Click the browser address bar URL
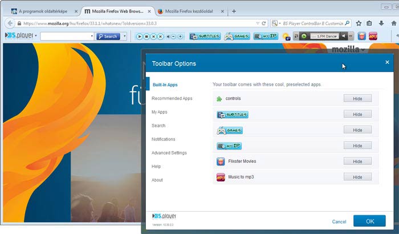Image resolution: width=399 pixels, height=234 pixels. click(x=90, y=23)
